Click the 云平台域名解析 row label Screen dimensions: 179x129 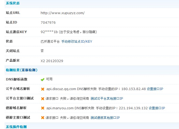[18, 88]
